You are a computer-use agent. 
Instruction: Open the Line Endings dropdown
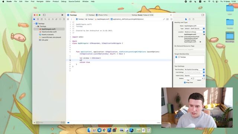(x=194, y=72)
